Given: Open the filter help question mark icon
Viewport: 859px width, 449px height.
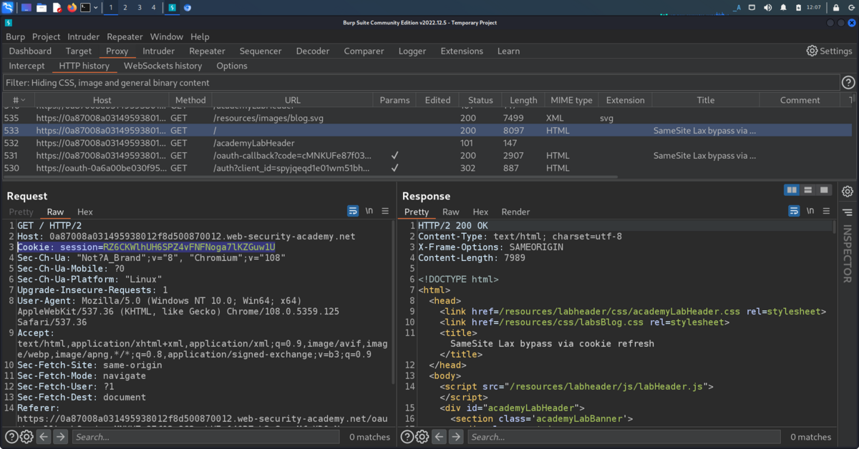Looking at the screenshot, I should click(848, 82).
